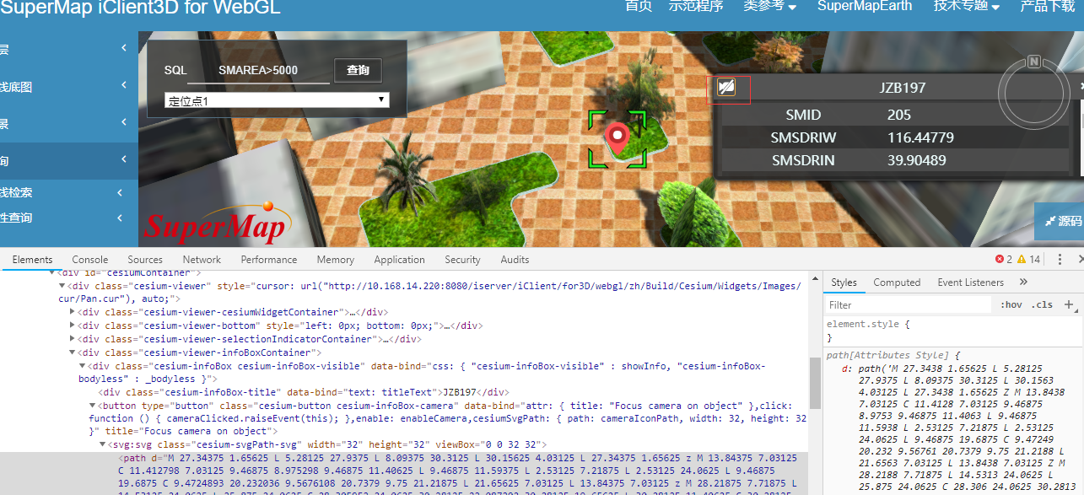Switch to the Sources tab

pos(145,260)
